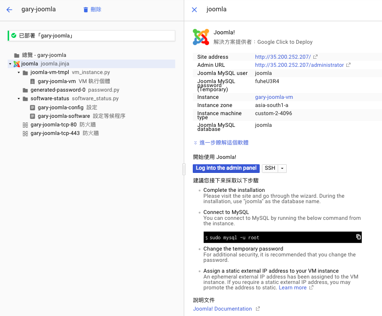The height and width of the screenshot is (316, 382).
Task: Copy the sudo mysql command
Action: [359, 237]
